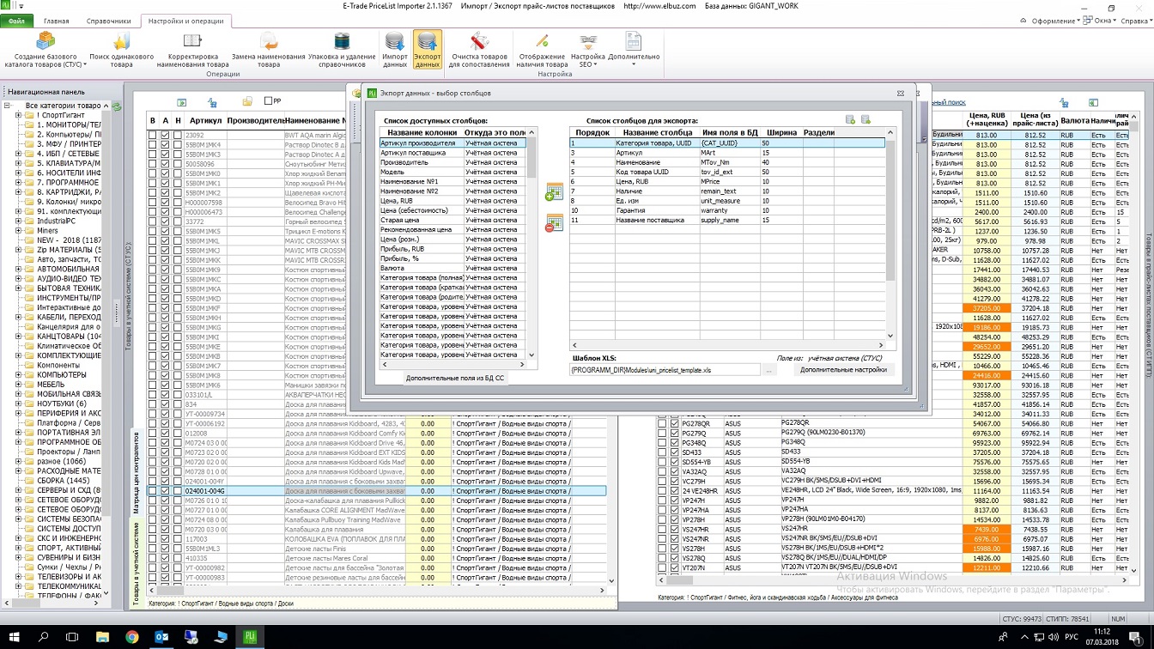Viewport: 1154px width, 649px height.
Task: Open the Дополнительно ribbon dropdown
Action: coord(634,50)
